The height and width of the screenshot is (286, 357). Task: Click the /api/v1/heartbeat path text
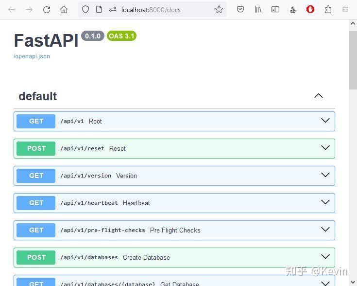coord(89,203)
